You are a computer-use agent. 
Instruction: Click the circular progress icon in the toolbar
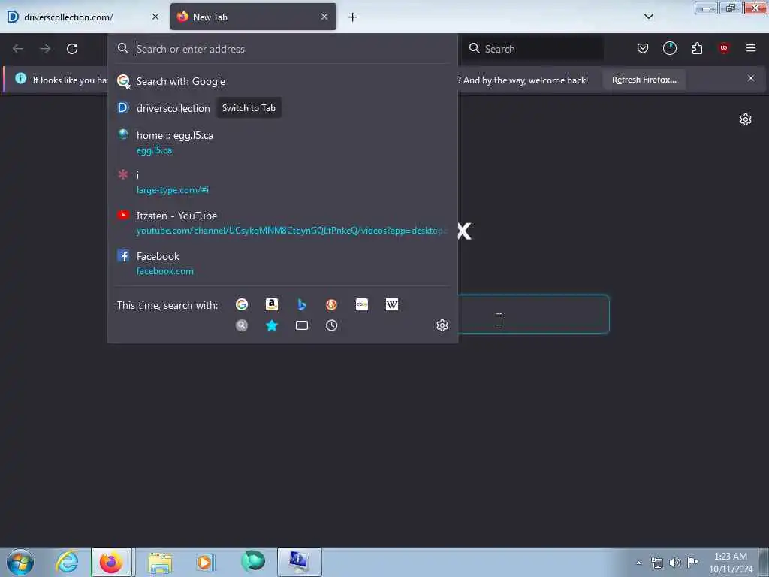point(669,48)
